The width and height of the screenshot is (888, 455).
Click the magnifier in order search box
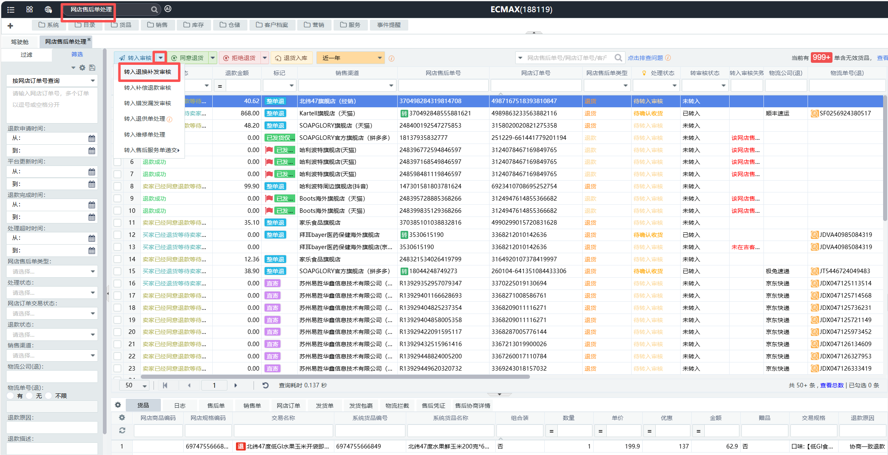[618, 58]
